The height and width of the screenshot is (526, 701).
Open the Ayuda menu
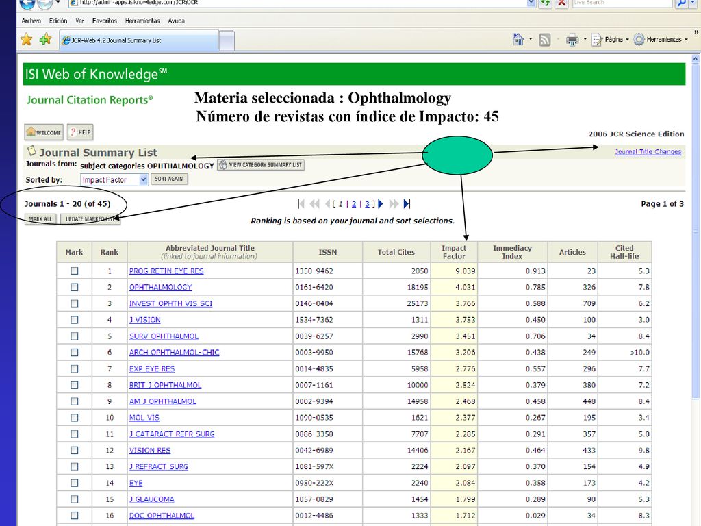[x=176, y=21]
